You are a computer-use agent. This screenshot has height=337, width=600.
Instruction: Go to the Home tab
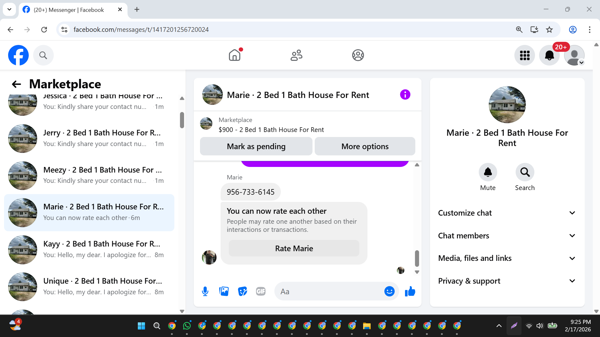(x=235, y=56)
